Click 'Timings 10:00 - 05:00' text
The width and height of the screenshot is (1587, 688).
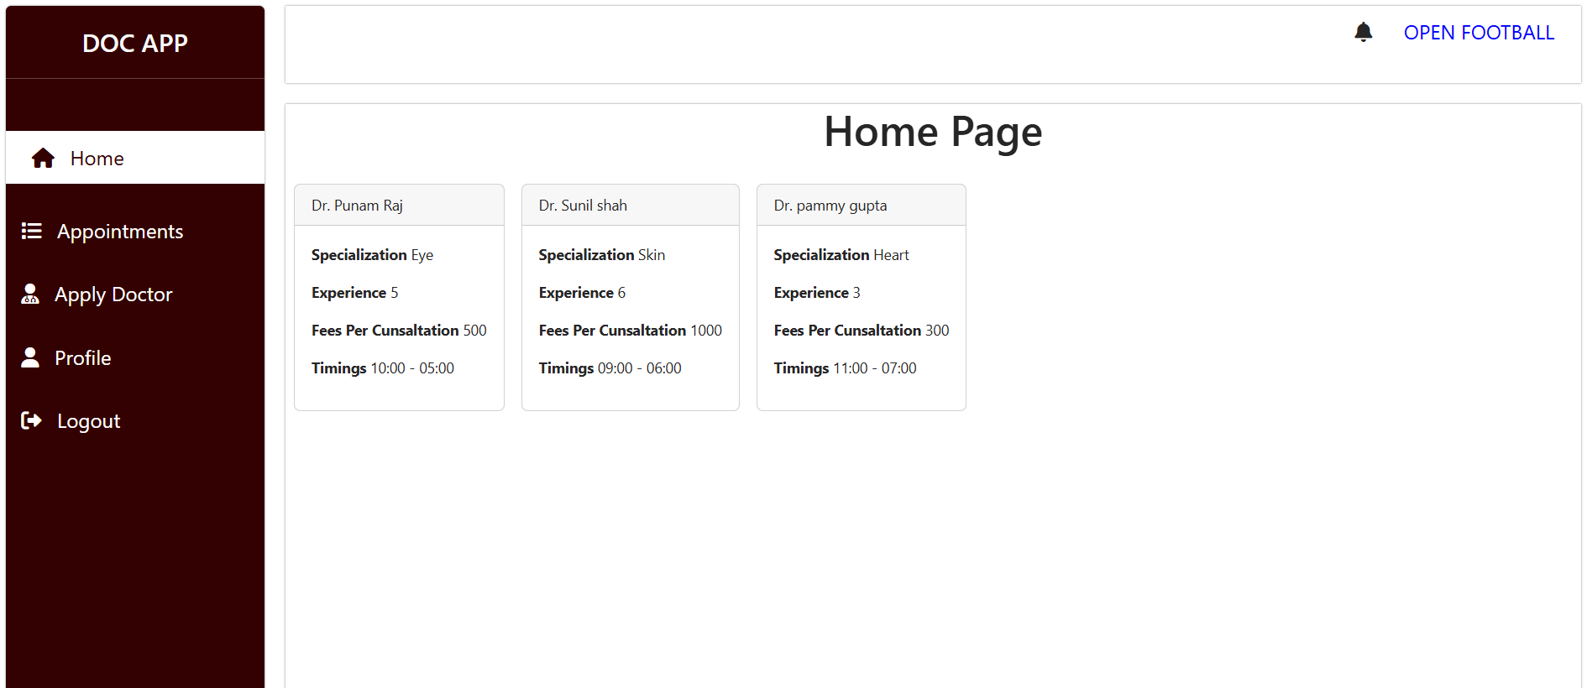(383, 368)
